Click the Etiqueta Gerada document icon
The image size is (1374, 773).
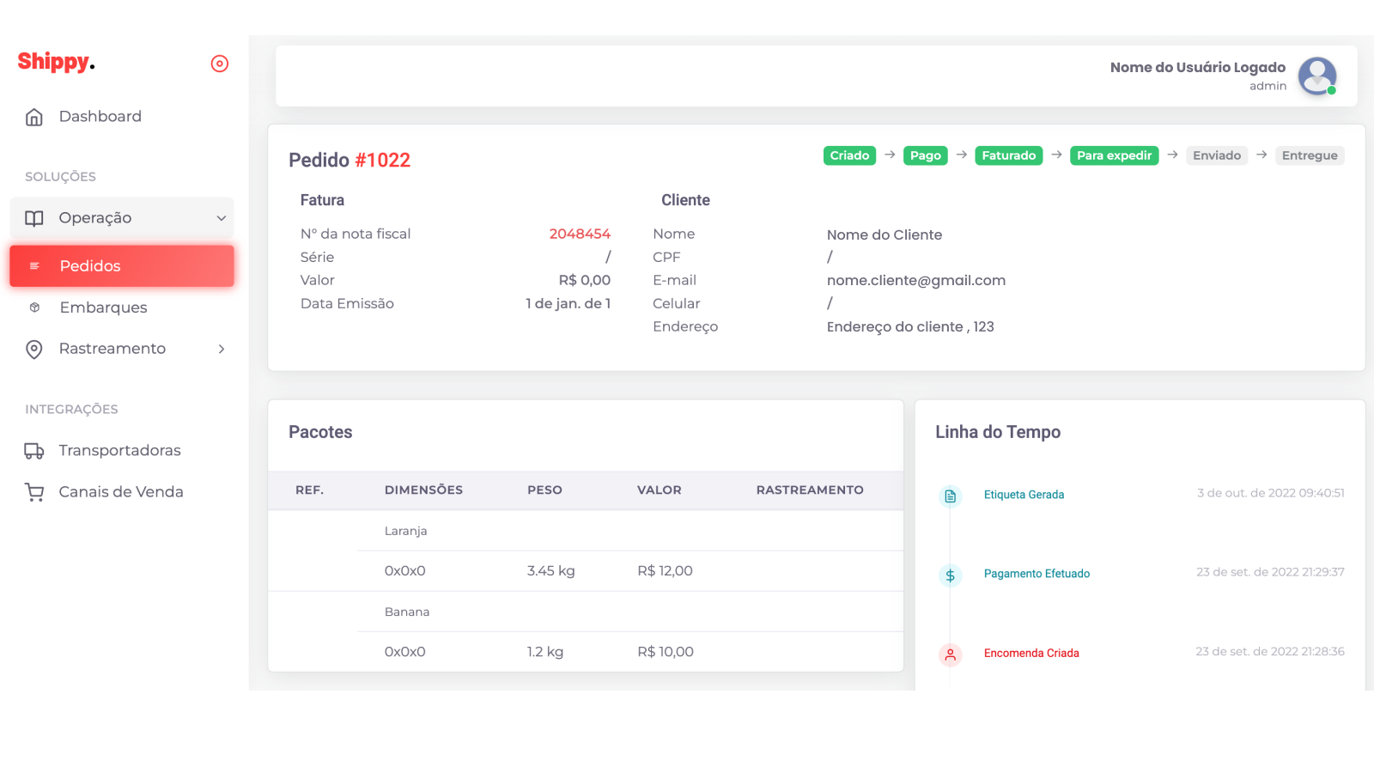click(x=950, y=496)
